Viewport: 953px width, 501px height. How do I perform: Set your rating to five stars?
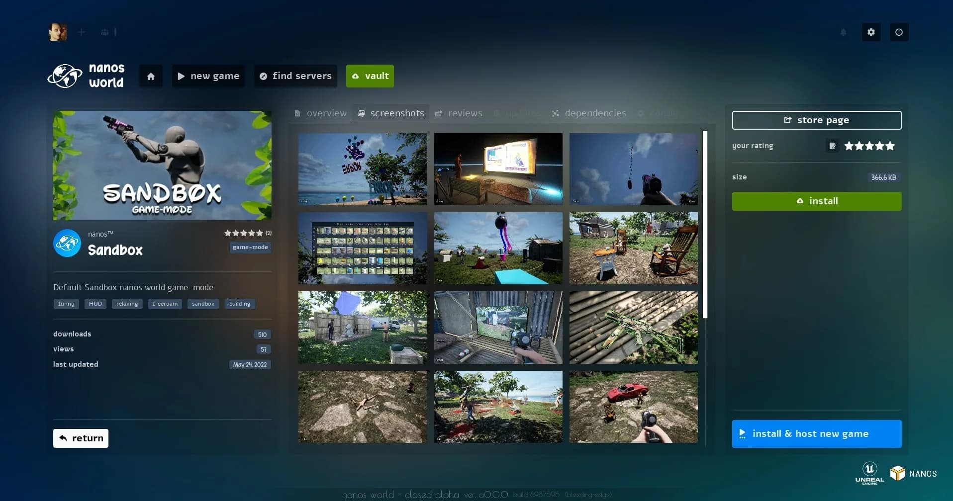pos(890,146)
